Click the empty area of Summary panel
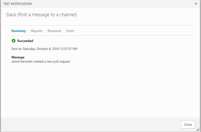The width and height of the screenshot is (201, 132). point(100,90)
